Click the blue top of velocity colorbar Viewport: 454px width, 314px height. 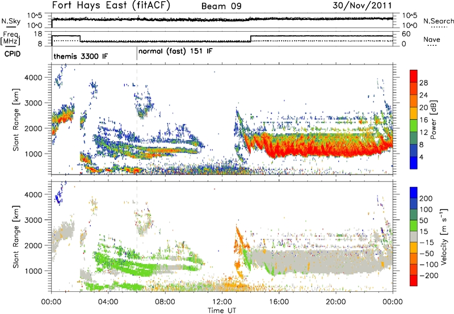(414, 193)
